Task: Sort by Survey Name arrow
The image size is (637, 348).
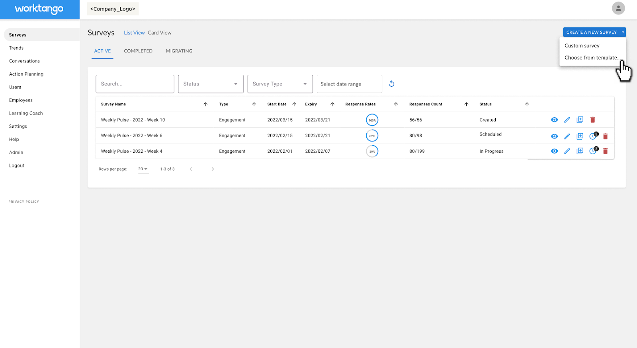Action: pos(205,104)
